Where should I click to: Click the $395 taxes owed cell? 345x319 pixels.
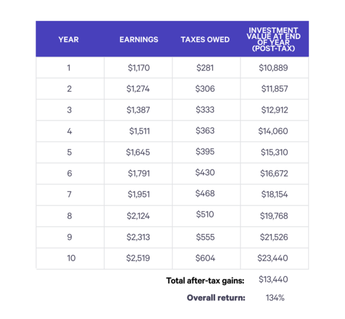pos(205,152)
